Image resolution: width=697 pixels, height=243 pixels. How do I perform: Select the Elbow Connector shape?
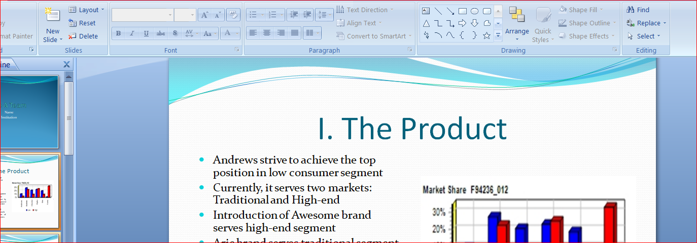click(x=438, y=23)
